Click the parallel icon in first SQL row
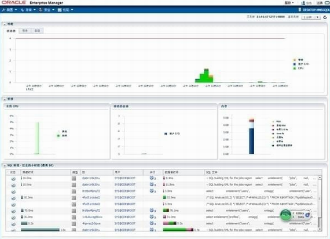Image resolution: width=330 pixels, height=239 pixels. [152, 178]
